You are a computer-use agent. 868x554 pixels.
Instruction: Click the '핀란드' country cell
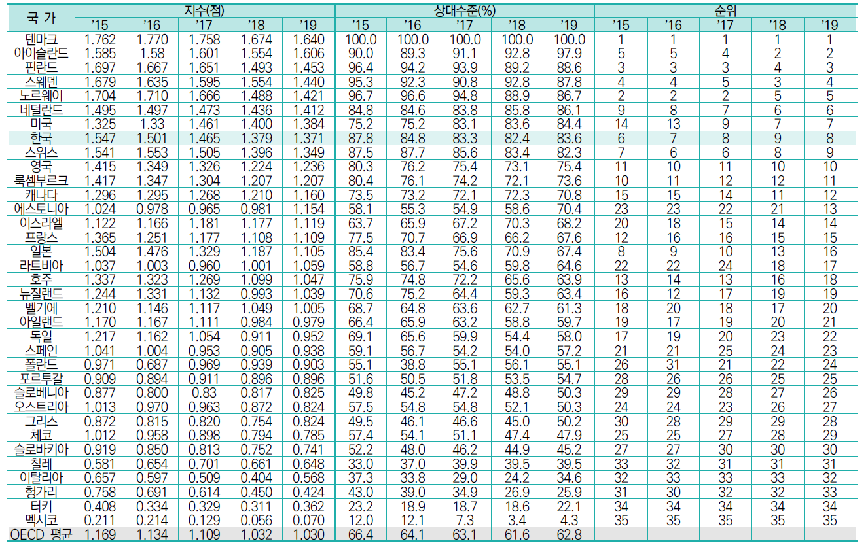point(41,67)
